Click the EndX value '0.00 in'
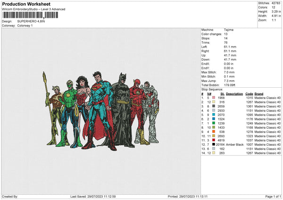The height and width of the screenshot is (200, 283). (x=228, y=64)
